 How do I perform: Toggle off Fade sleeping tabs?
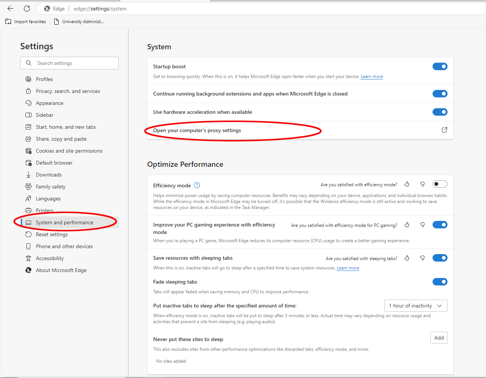pos(440,282)
